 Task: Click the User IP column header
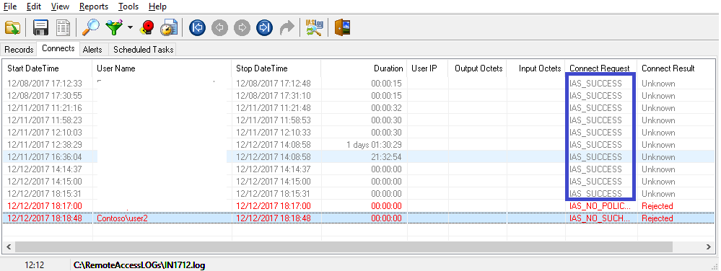pyautogui.click(x=428, y=68)
